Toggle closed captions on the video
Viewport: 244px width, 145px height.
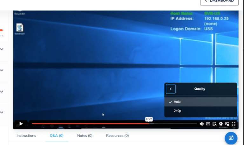coord(208,124)
